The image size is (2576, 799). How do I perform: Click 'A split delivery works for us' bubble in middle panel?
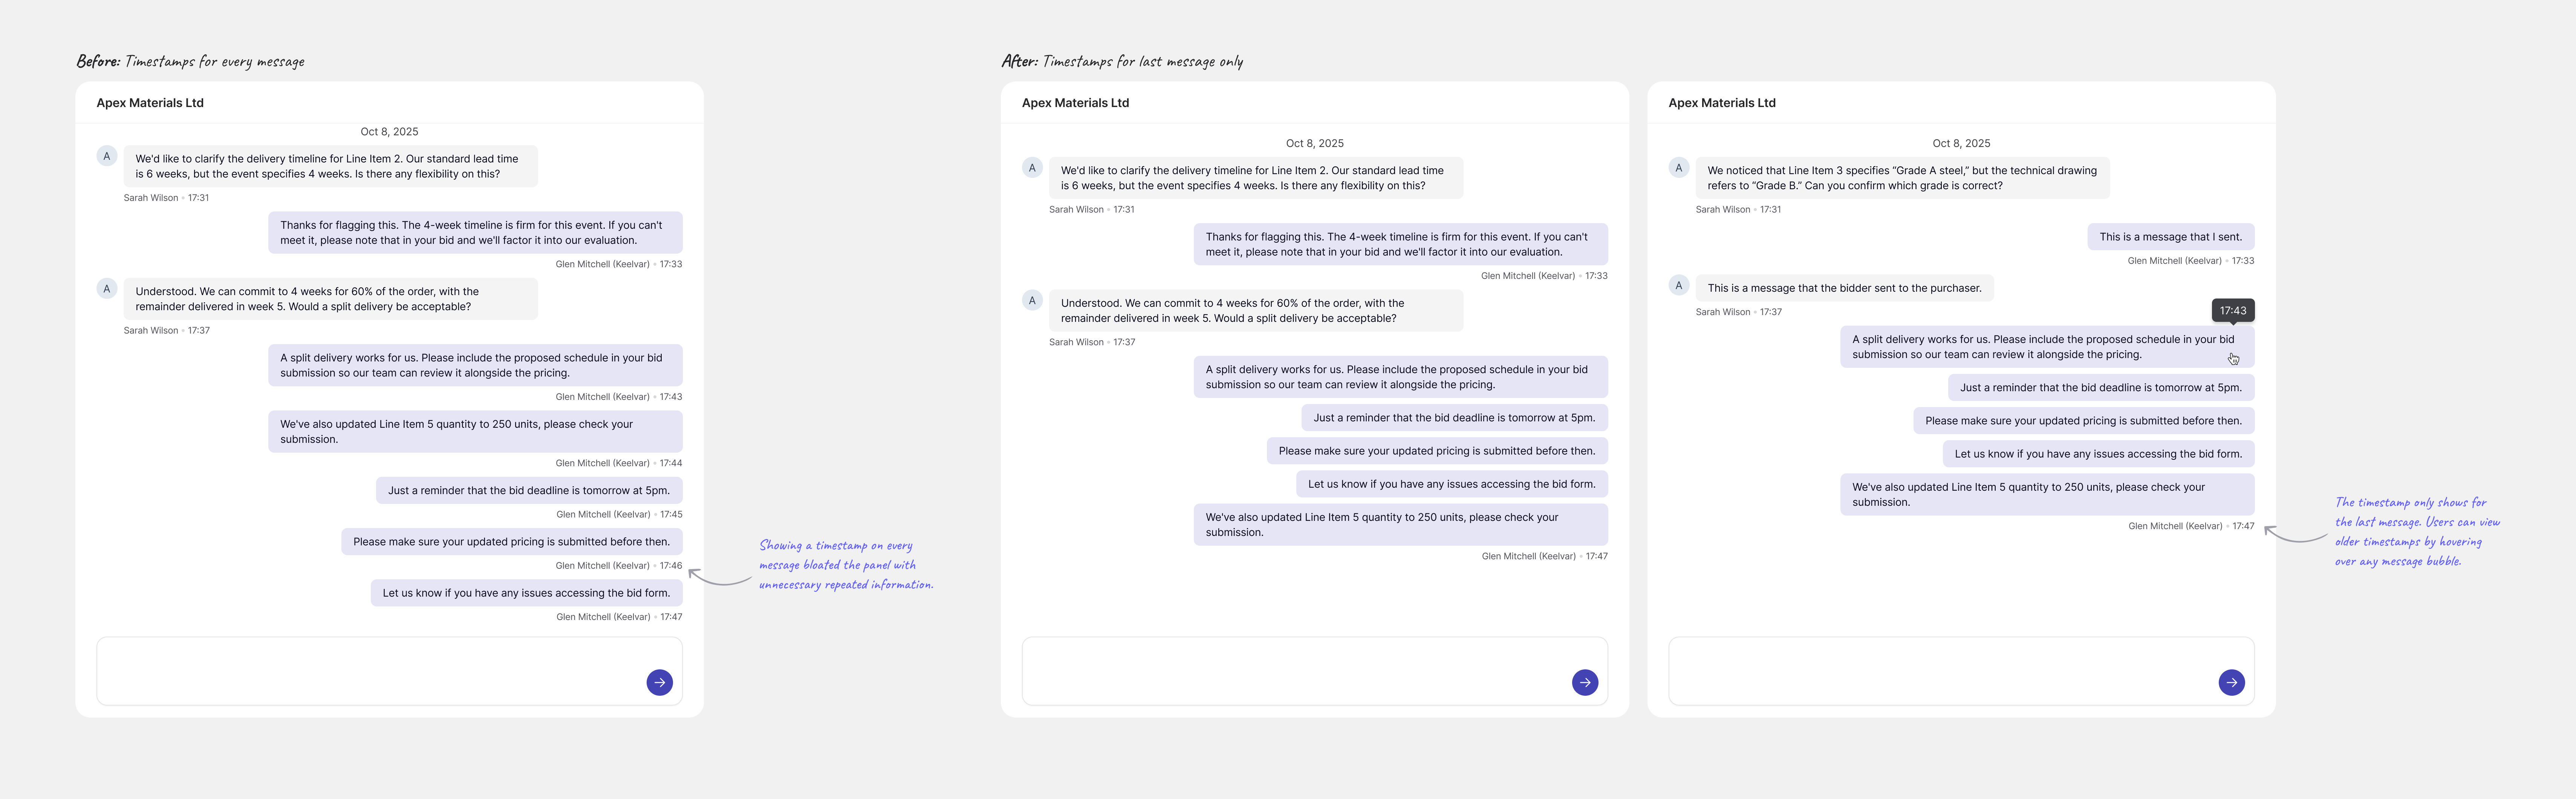tap(1401, 377)
